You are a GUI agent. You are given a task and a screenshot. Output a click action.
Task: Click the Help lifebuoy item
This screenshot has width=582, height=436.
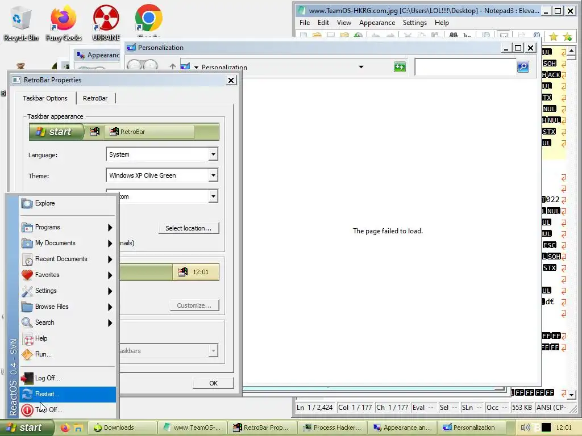(x=68, y=338)
